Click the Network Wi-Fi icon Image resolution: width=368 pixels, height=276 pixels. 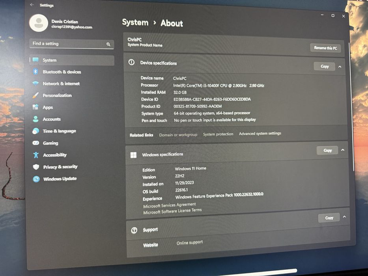[x=35, y=83]
